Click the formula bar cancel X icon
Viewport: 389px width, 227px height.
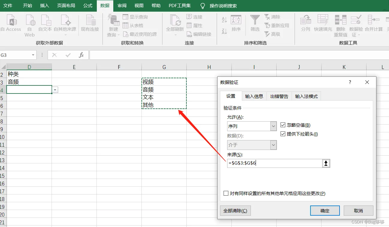tap(54, 55)
